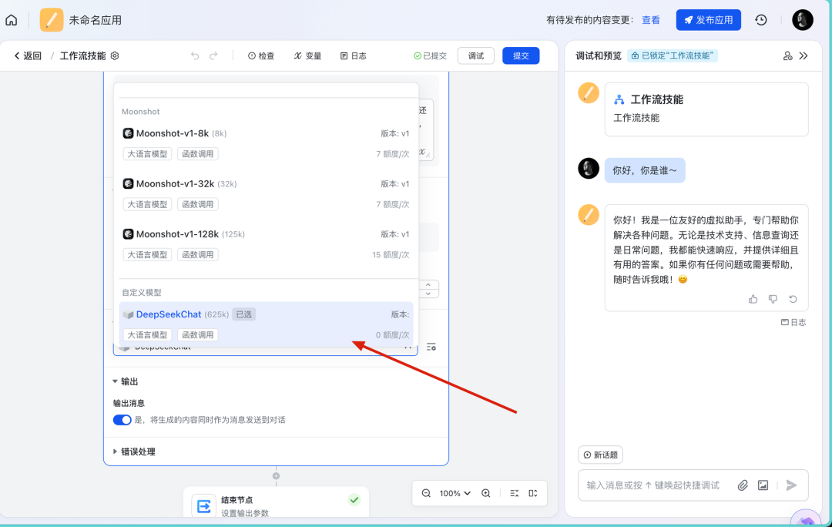832x527 pixels.
Task: Open the 检查 check tool
Action: pyautogui.click(x=261, y=55)
